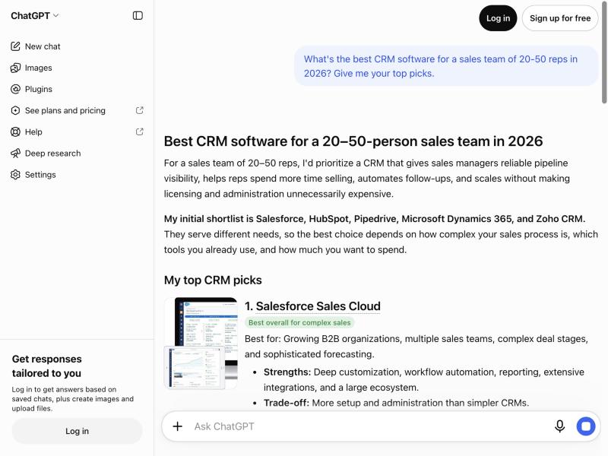Image resolution: width=608 pixels, height=456 pixels.
Task: Open See plans and pricing
Action: click(x=65, y=110)
